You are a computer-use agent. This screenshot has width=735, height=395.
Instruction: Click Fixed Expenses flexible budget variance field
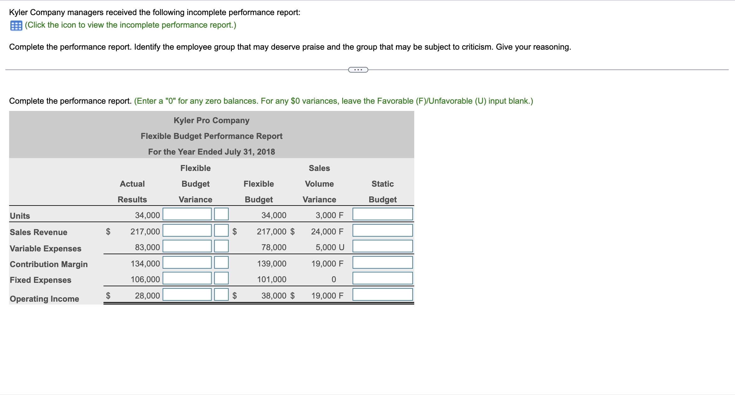click(187, 278)
